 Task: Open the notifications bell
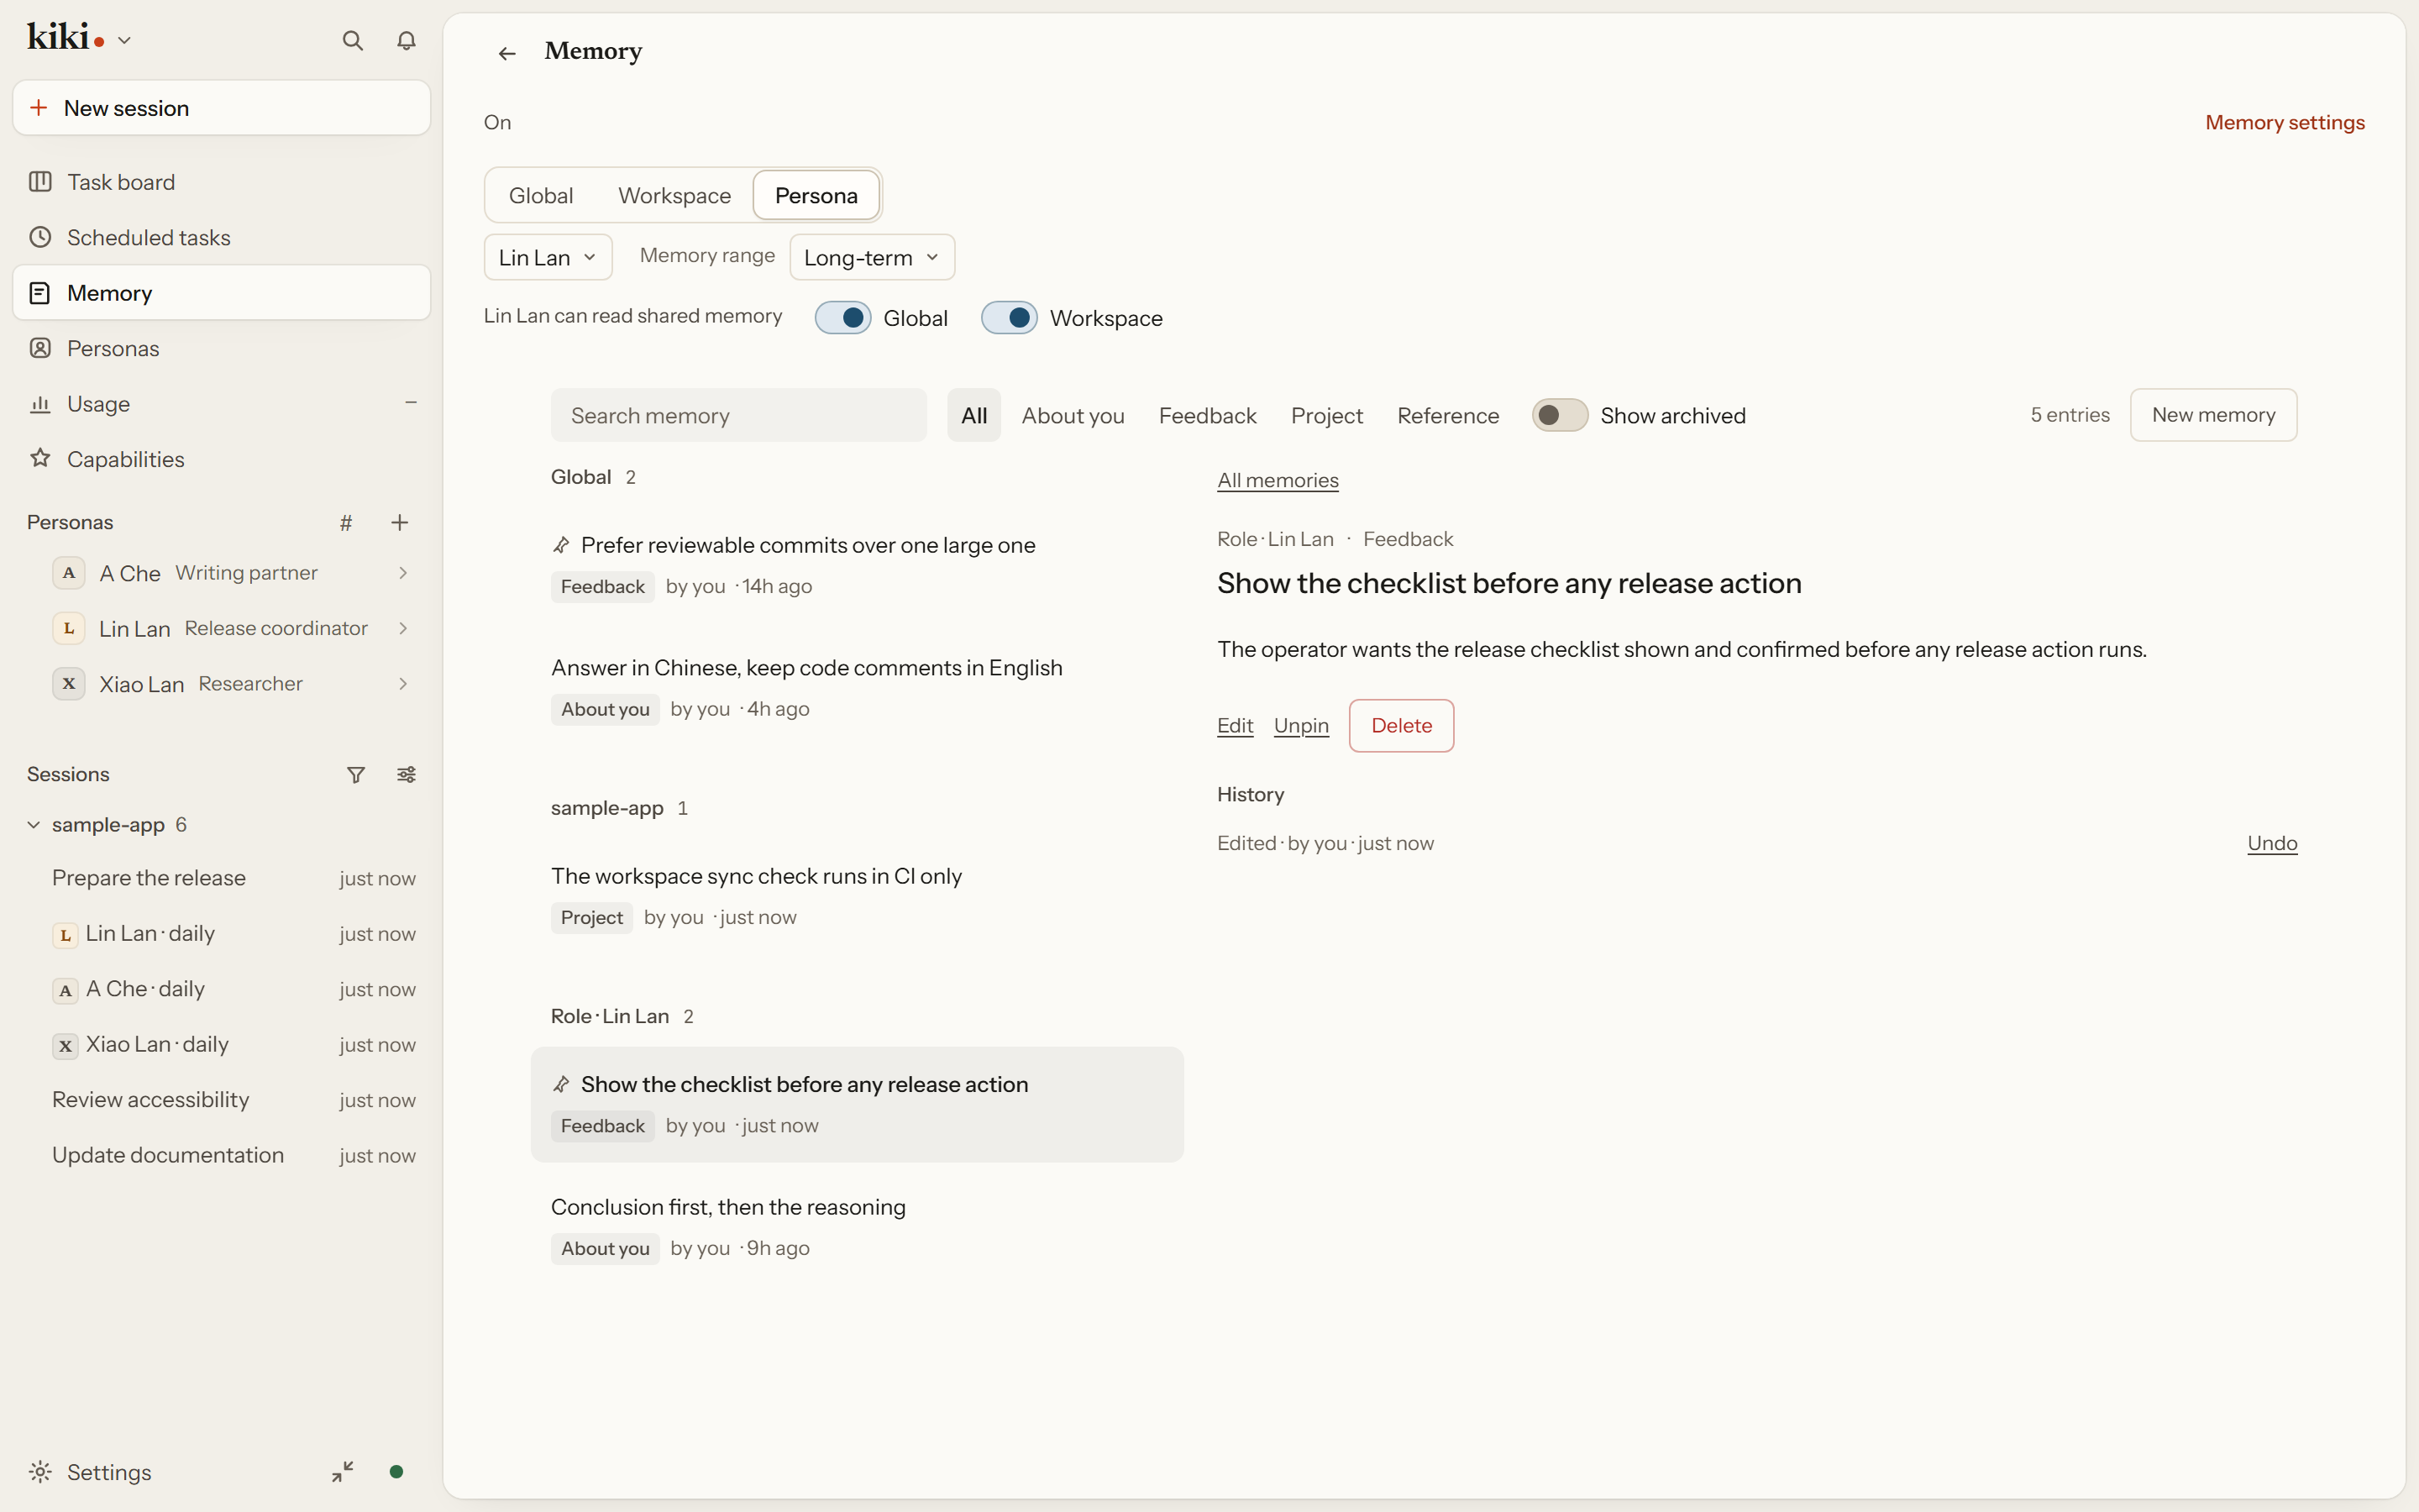coord(406,40)
